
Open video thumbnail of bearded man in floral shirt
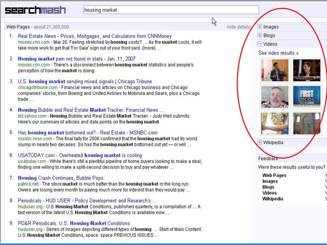(x=275, y=97)
